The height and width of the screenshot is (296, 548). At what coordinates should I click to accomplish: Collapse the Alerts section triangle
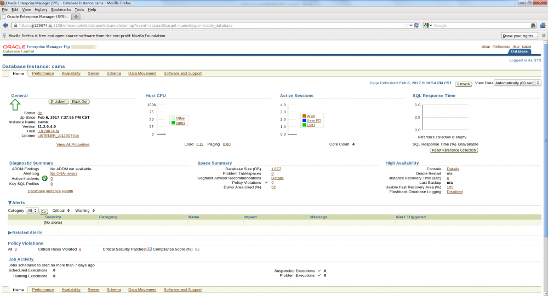10,202
